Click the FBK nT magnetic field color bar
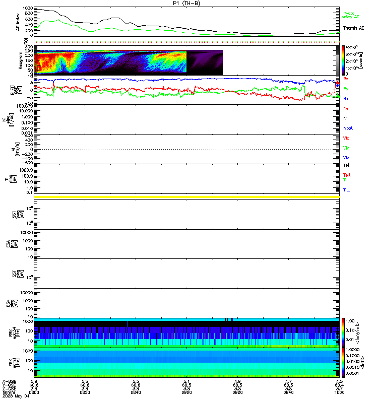Image resolution: width=378 pixels, height=403 pixels. click(x=343, y=363)
